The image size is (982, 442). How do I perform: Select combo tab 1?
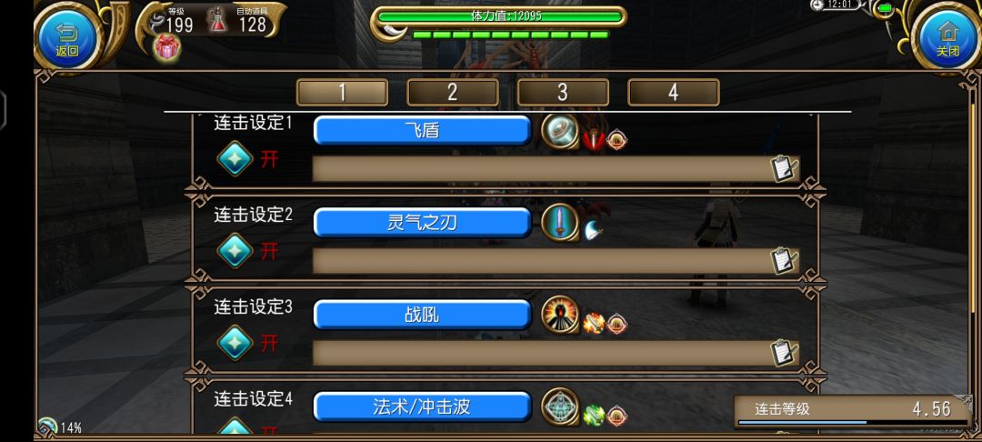click(342, 93)
